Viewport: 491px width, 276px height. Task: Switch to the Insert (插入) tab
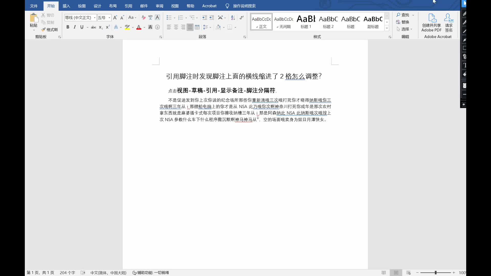tap(66, 6)
